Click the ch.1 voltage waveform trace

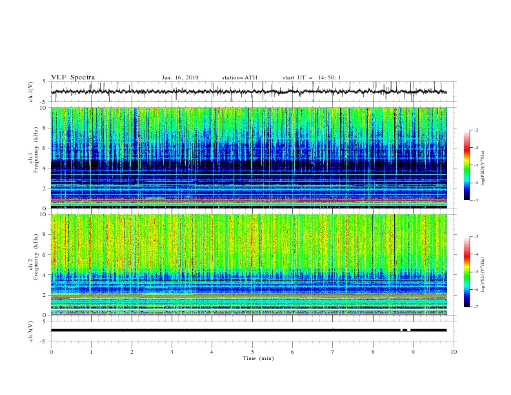pos(248,92)
